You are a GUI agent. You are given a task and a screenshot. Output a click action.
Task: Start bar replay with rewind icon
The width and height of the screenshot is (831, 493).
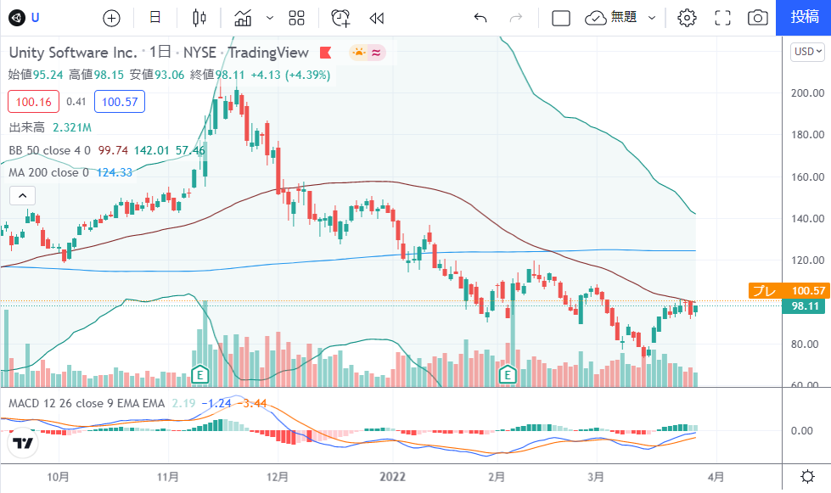(x=376, y=19)
